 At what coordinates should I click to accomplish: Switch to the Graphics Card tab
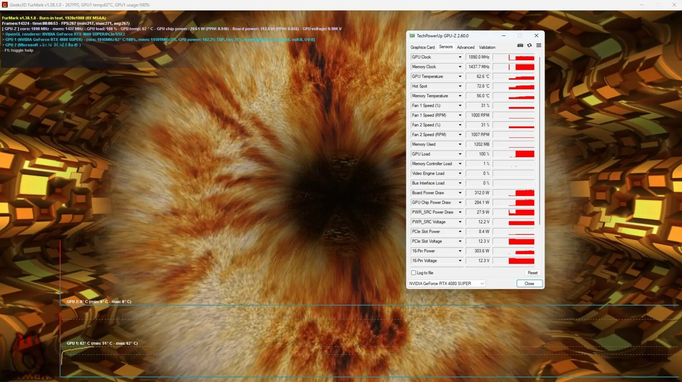pos(422,47)
